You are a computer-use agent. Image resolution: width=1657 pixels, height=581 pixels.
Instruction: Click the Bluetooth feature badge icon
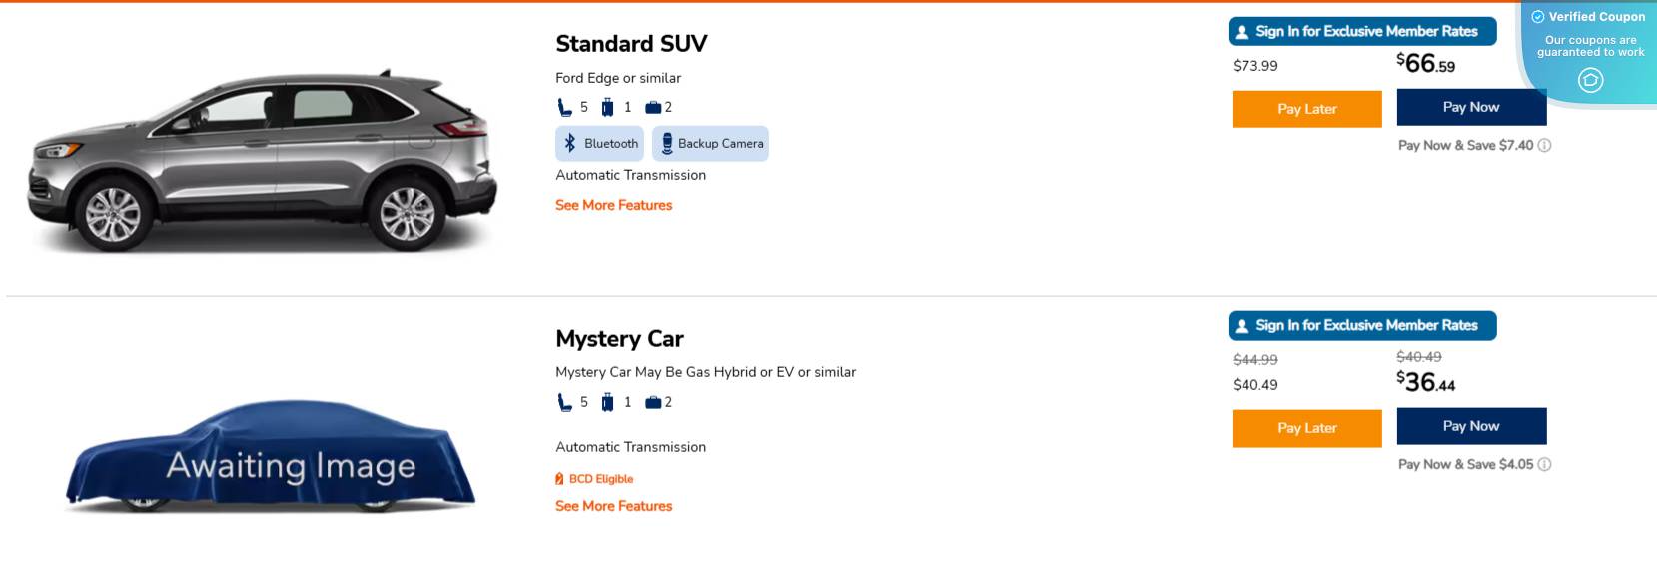[569, 143]
